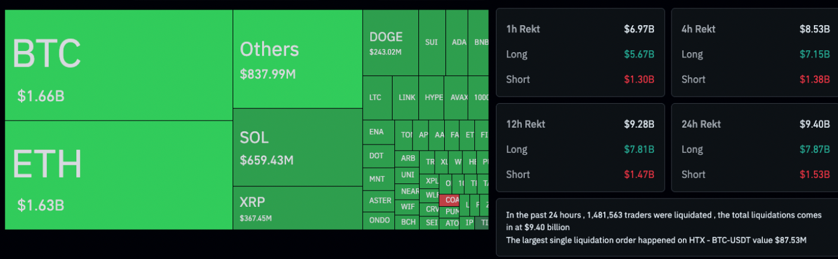838x259 pixels.
Task: Click the 24h Rekt Long value
Action: coord(816,149)
